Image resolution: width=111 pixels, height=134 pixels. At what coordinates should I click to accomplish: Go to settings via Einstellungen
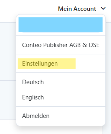pyautogui.click(x=40, y=63)
